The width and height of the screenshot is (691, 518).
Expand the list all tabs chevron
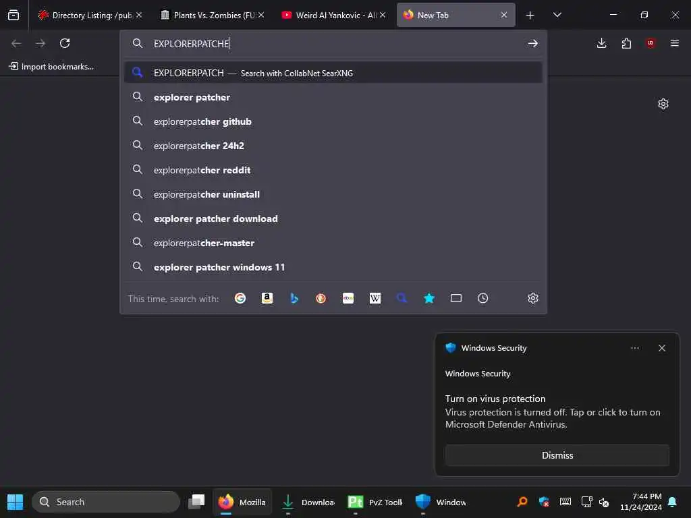point(557,15)
